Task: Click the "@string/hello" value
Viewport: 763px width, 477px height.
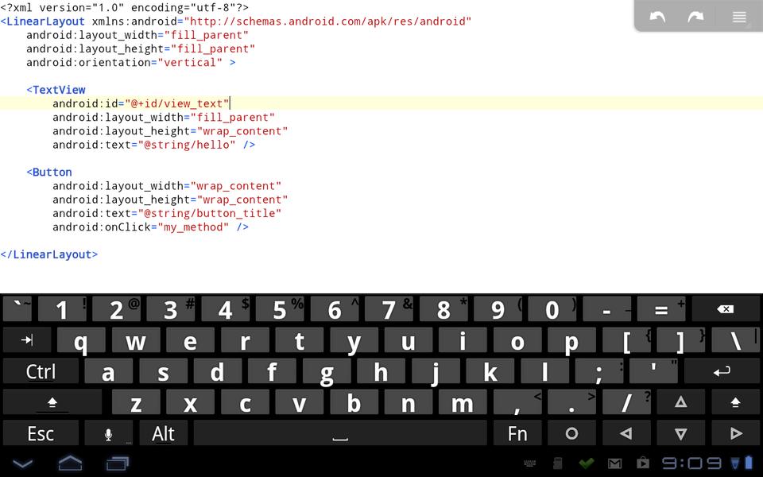Action: (x=187, y=145)
